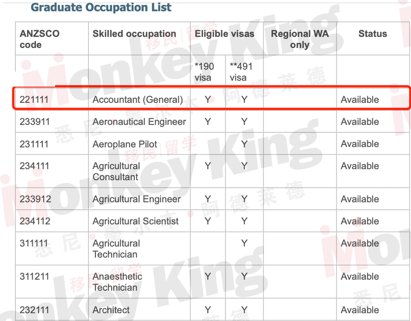Viewport: 411px width, 321px height.
Task: Click the Graduate Occupation List heading
Action: click(x=101, y=7)
